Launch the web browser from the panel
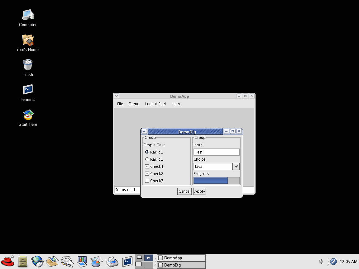This screenshot has height=269, width=359. click(37, 261)
